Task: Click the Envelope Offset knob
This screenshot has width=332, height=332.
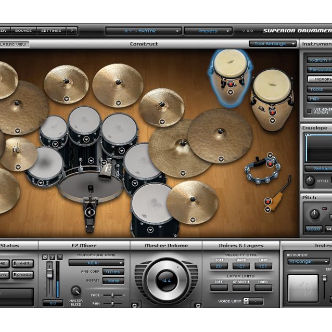Action: (310, 181)
